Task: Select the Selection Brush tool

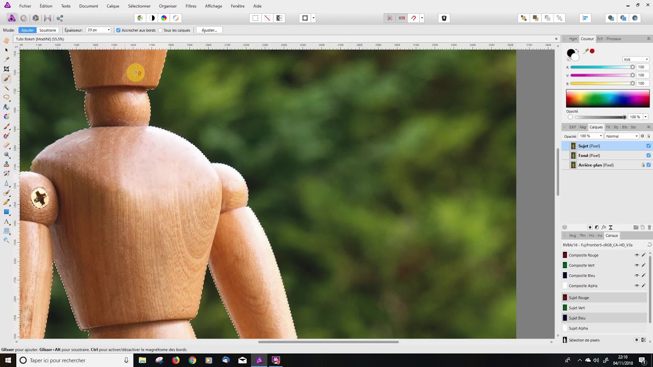Action: pyautogui.click(x=7, y=78)
